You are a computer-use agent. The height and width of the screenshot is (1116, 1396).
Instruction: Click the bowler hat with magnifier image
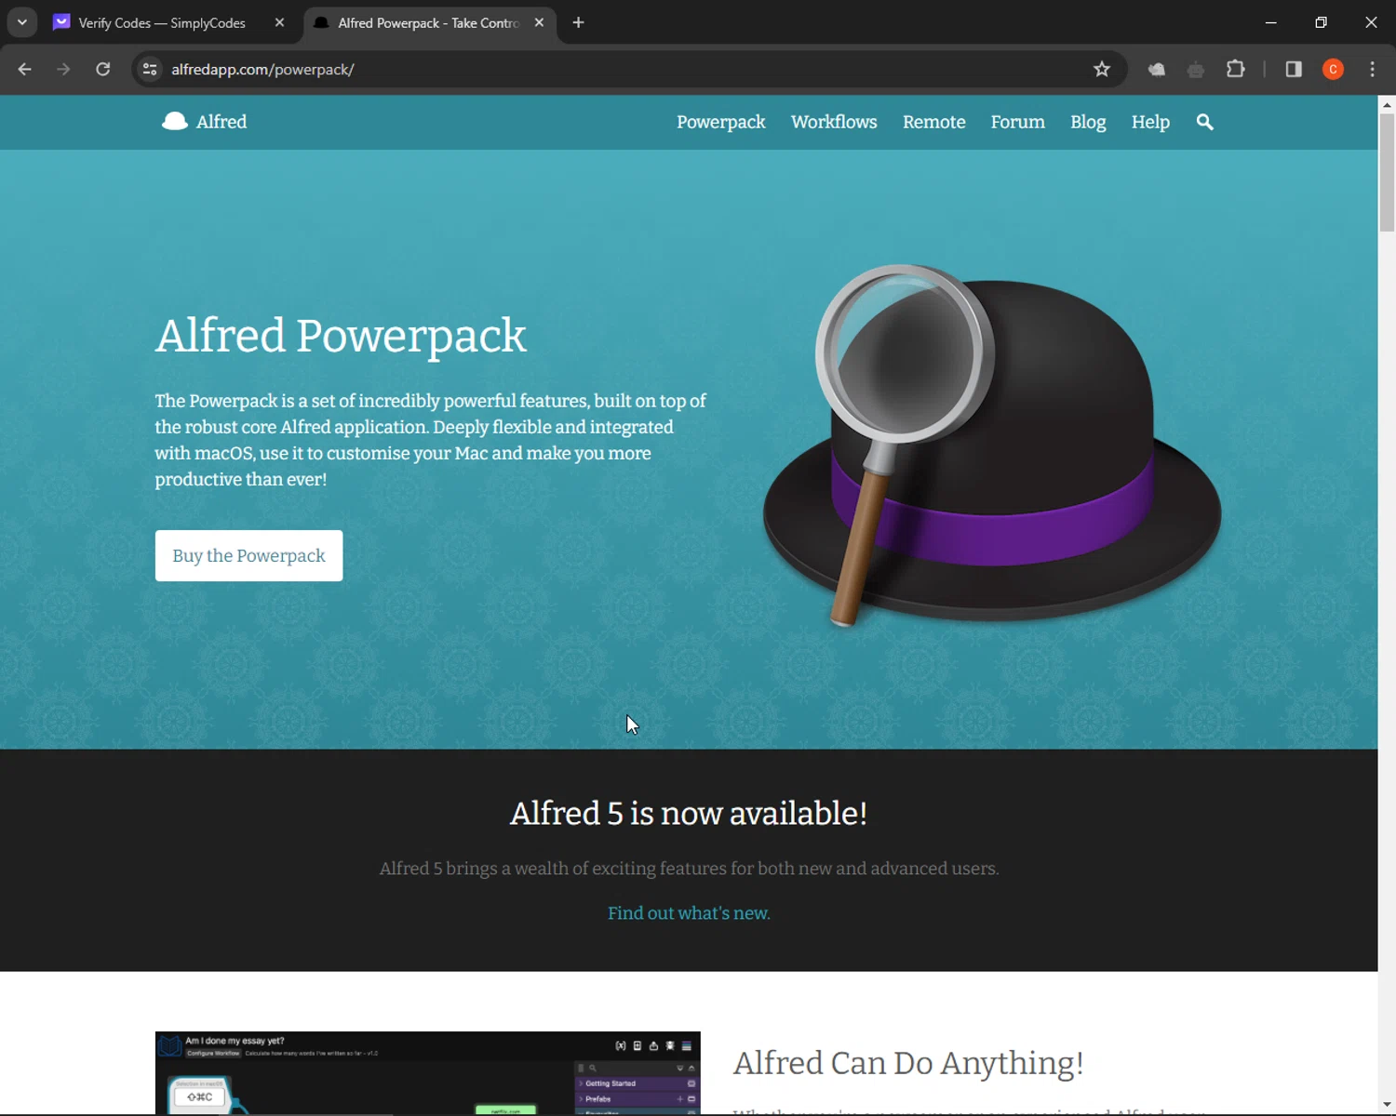(992, 445)
